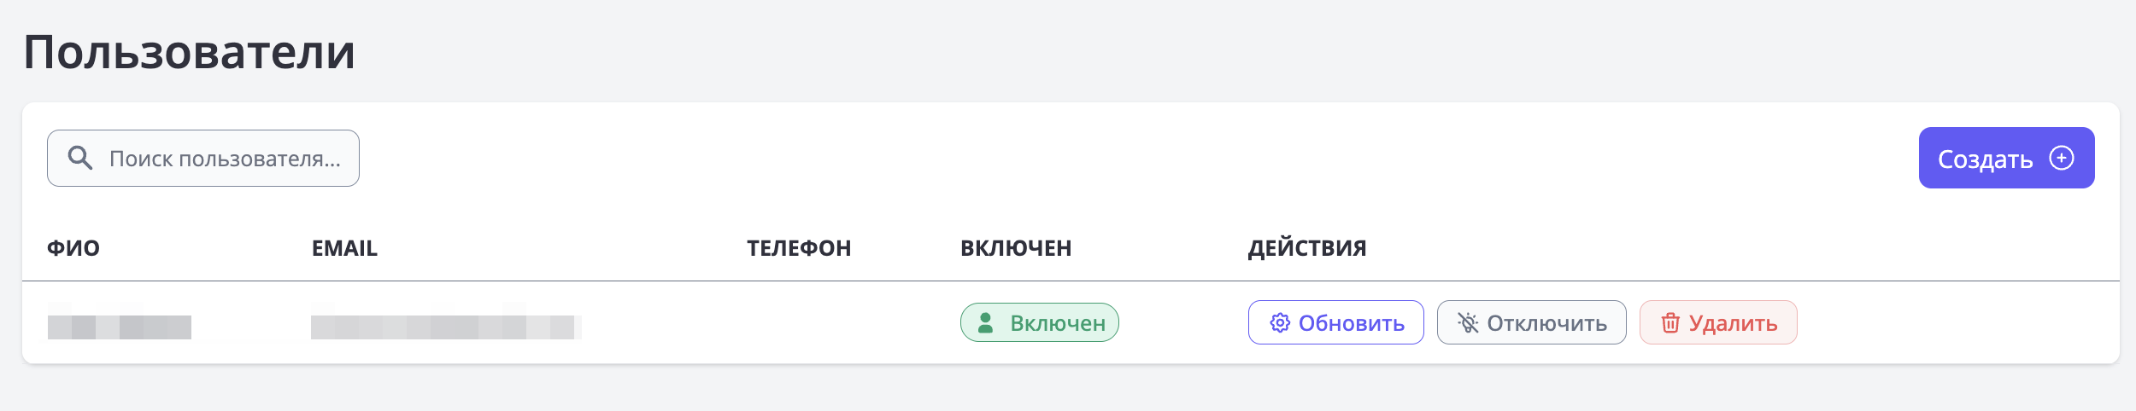Click the trash icon on the Удалить button
Viewport: 2136px width, 411px height.
point(1670,322)
